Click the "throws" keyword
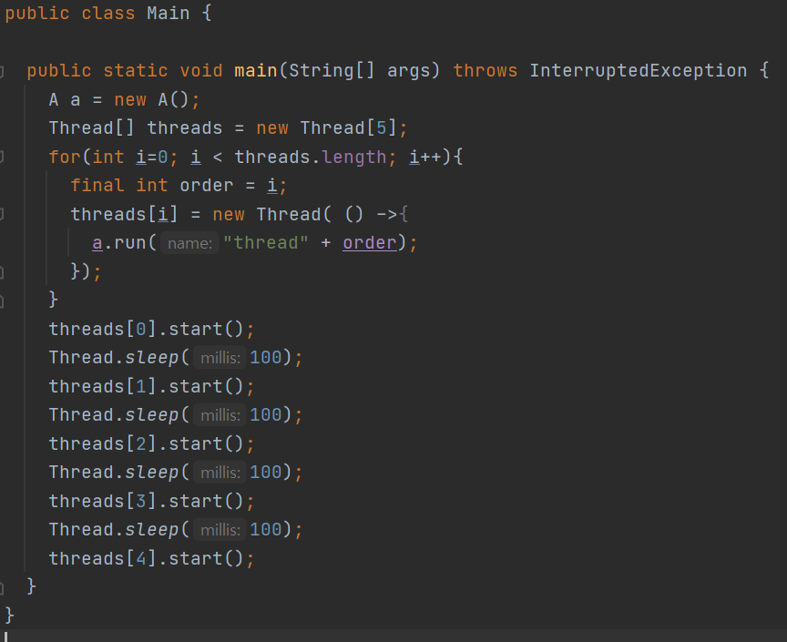This screenshot has width=787, height=642. tap(485, 70)
